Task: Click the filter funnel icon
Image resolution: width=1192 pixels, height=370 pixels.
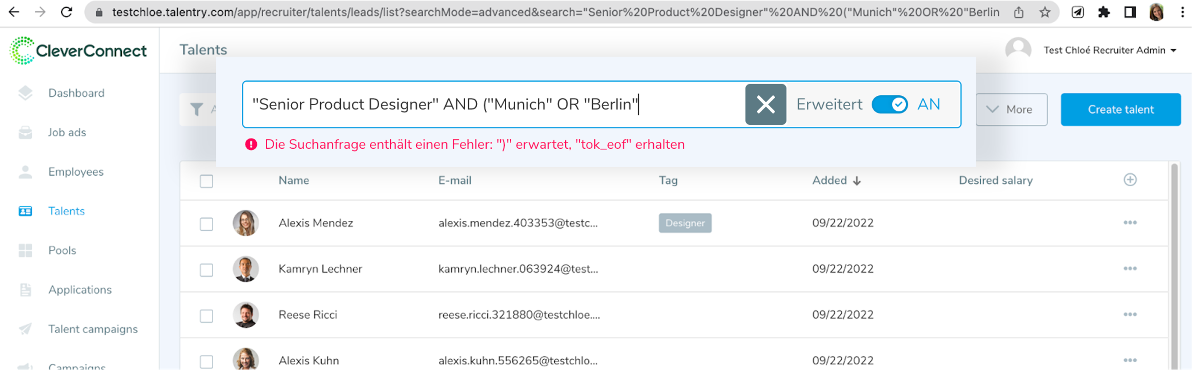Action: (197, 109)
